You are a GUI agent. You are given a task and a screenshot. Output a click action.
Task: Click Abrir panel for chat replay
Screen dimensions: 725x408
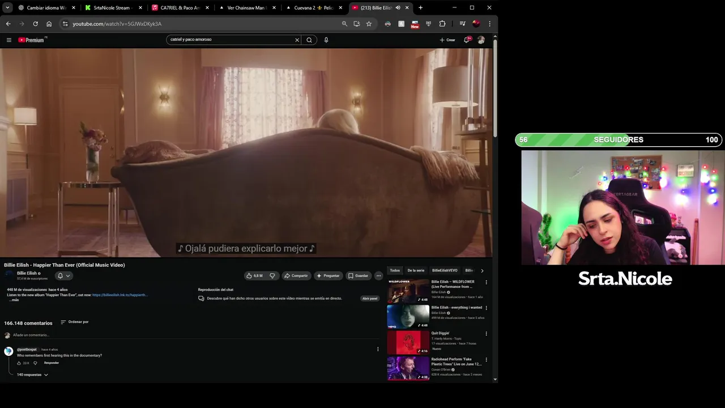(370, 298)
